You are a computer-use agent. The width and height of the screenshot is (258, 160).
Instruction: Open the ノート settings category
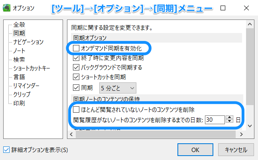pyautogui.click(x=19, y=51)
